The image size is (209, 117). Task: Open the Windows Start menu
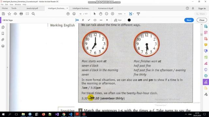coord(3,114)
